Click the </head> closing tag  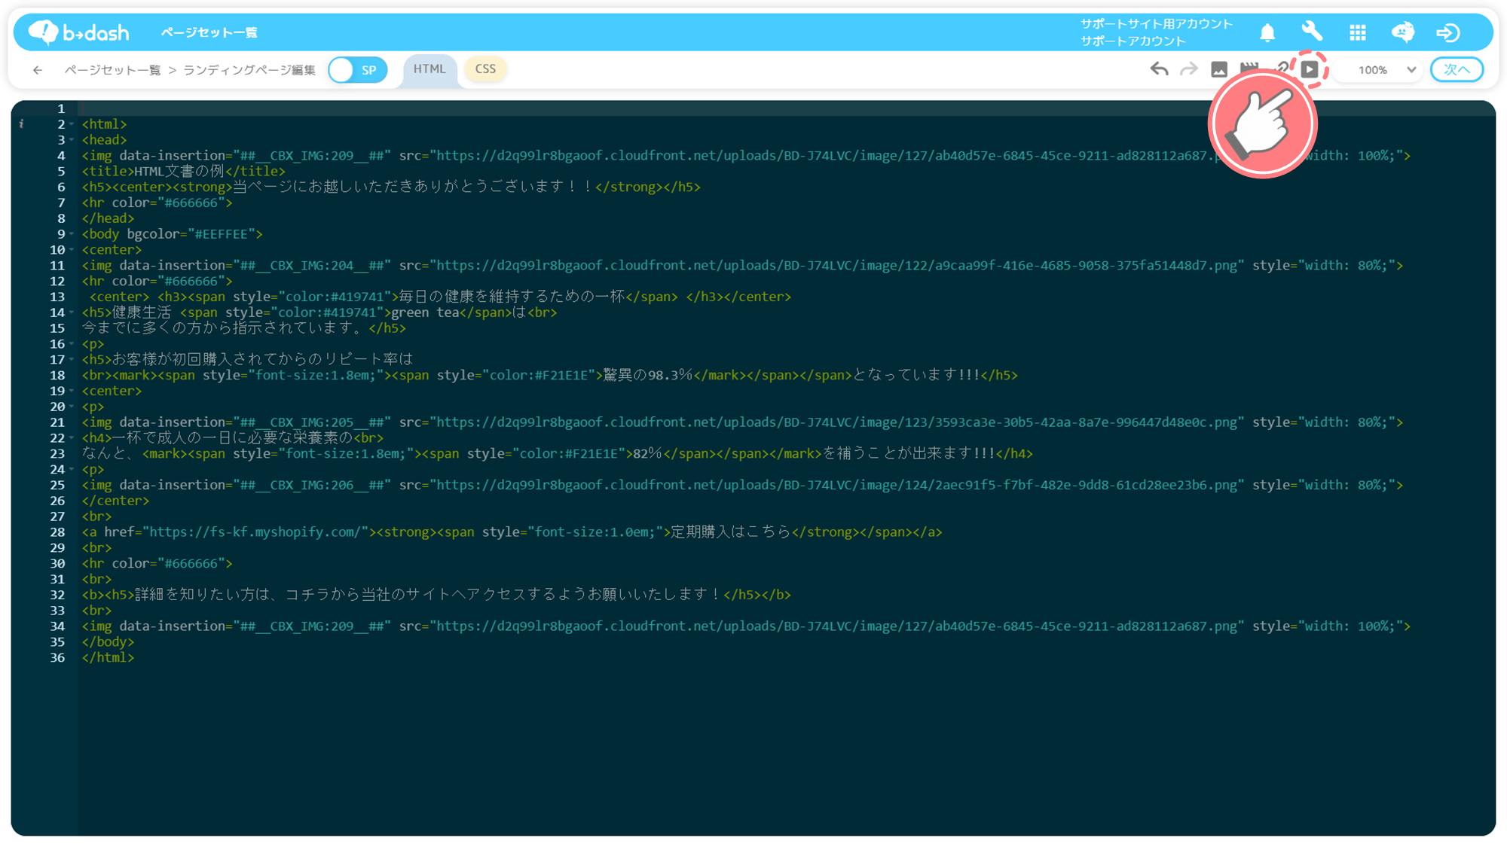tap(108, 218)
